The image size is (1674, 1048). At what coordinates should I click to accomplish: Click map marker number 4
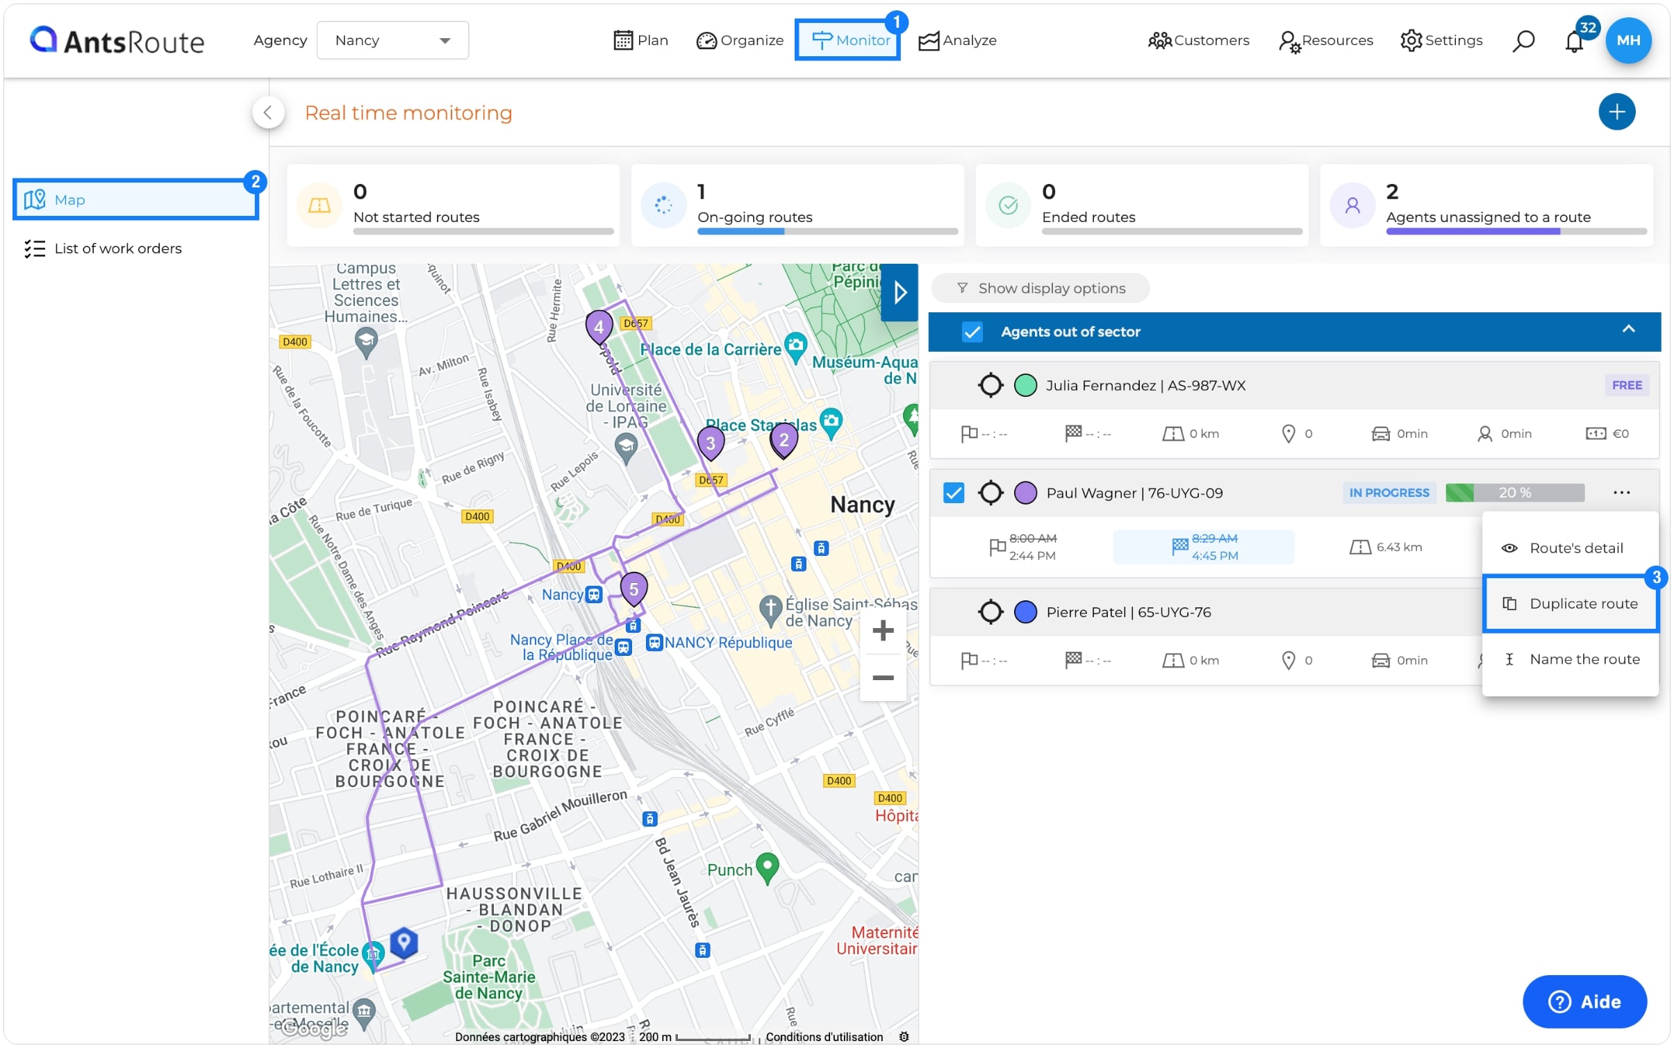599,326
